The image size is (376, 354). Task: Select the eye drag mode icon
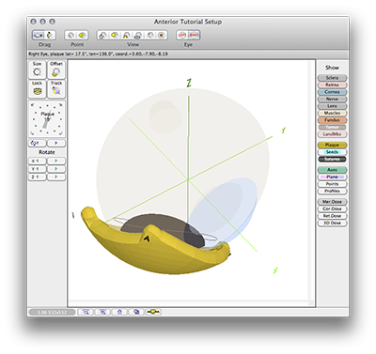(x=39, y=36)
